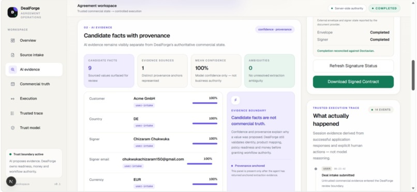Image resolution: width=417 pixels, height=192 pixels.
Task: Click the DealForge logo icon
Action: (12, 12)
